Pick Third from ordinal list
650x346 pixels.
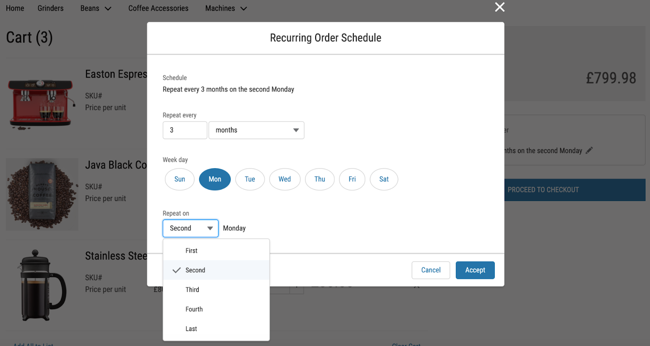click(x=216, y=290)
